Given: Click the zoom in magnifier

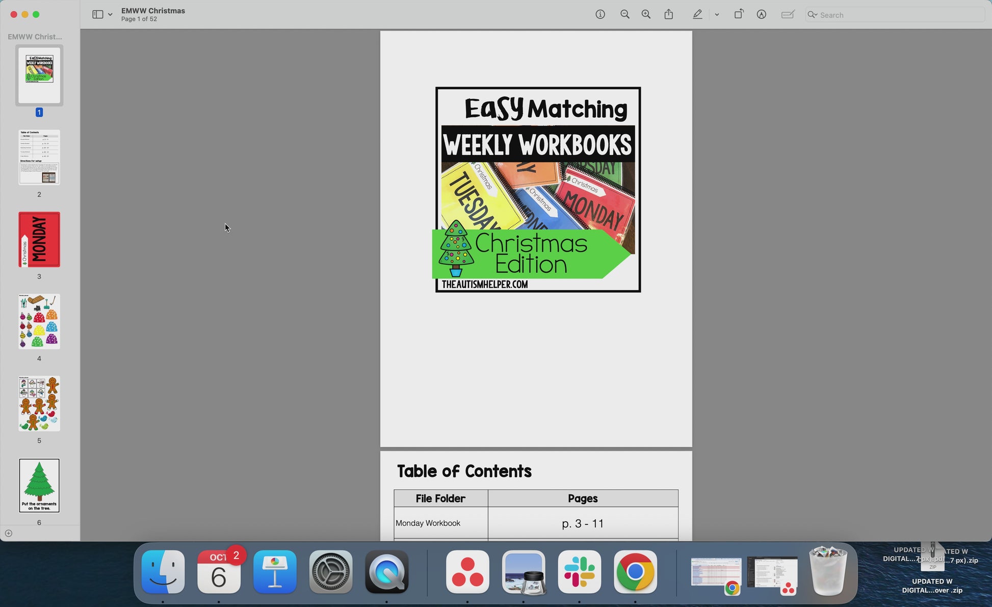Looking at the screenshot, I should point(646,15).
